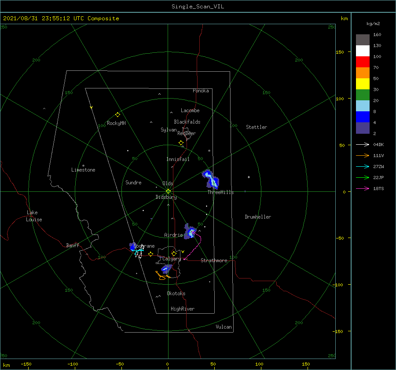
Task: Click the Vulcan town label
Action: coord(224,327)
